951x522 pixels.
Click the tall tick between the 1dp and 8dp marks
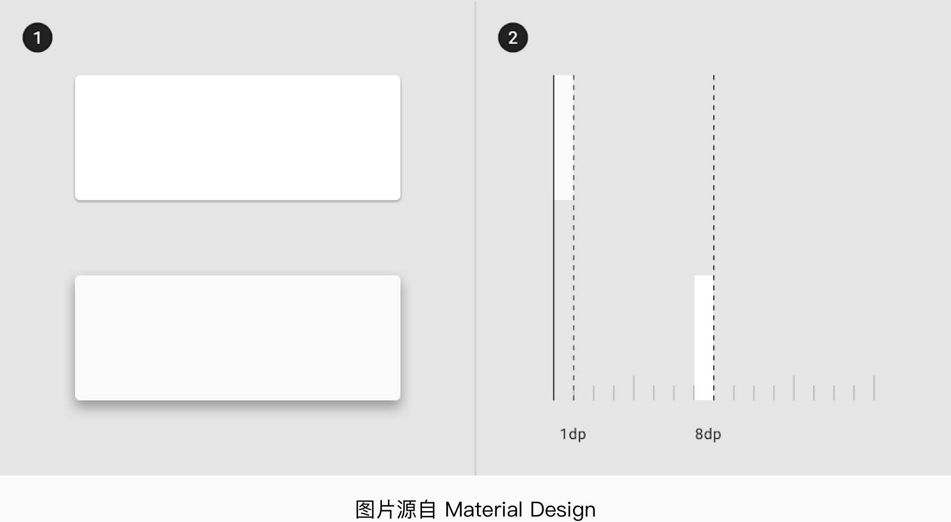coord(634,388)
